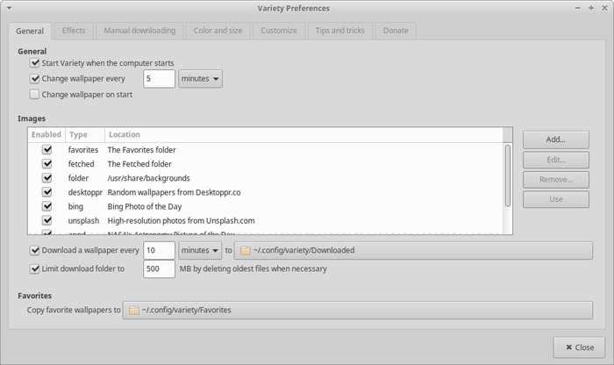The width and height of the screenshot is (614, 365).
Task: Click the change wallpaper interval field
Action: tap(159, 79)
